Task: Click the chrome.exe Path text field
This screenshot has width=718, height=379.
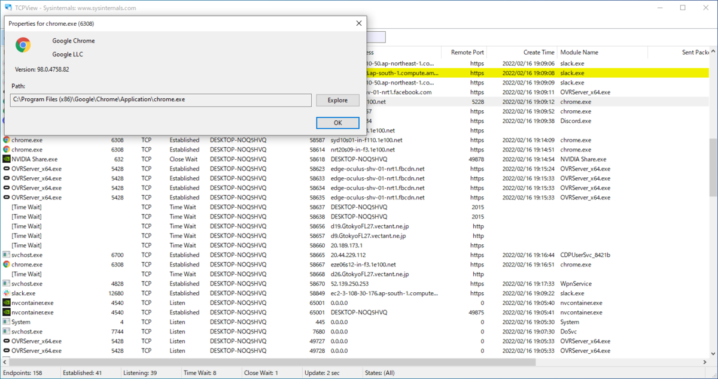Action: click(162, 100)
